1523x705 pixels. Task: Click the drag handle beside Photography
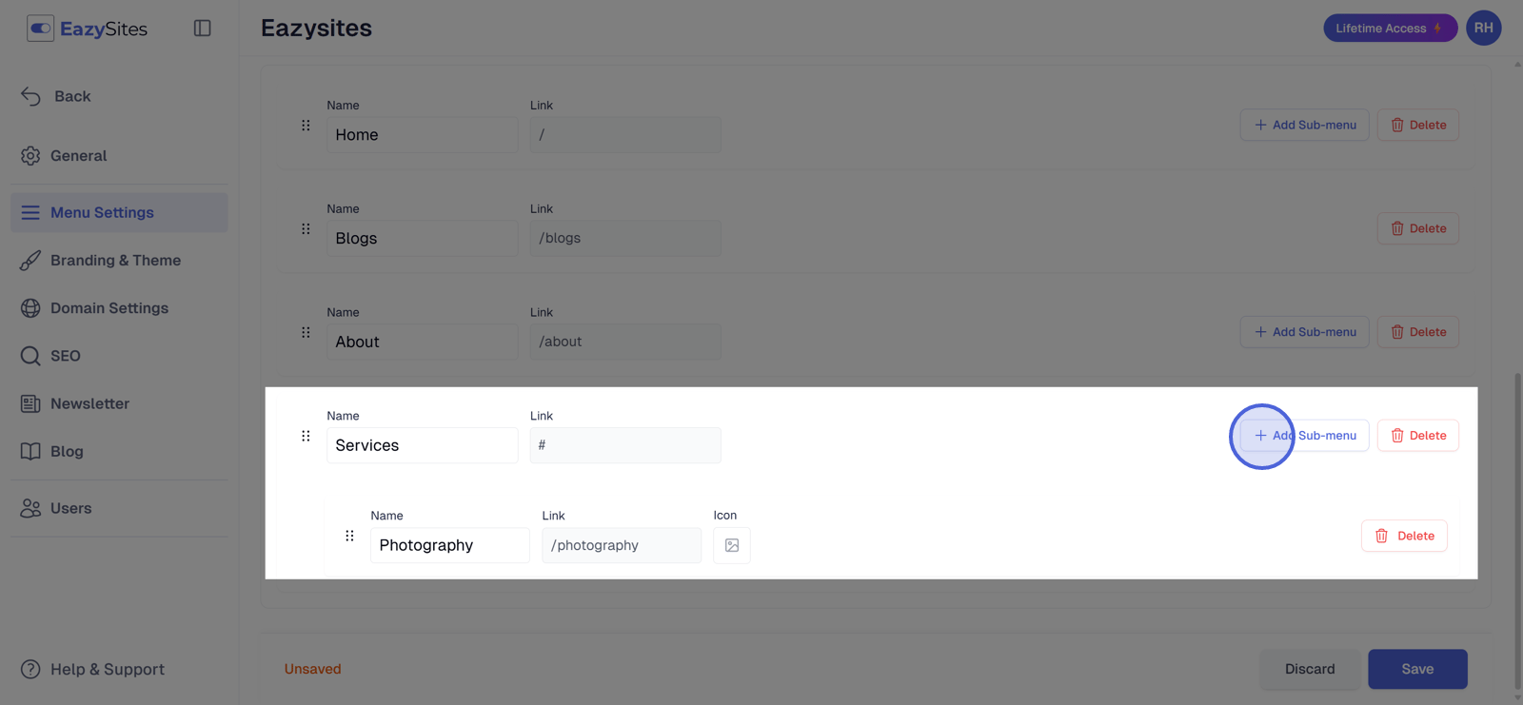pos(349,536)
